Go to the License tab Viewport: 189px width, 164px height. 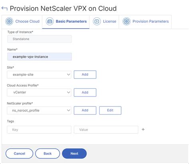104,21
